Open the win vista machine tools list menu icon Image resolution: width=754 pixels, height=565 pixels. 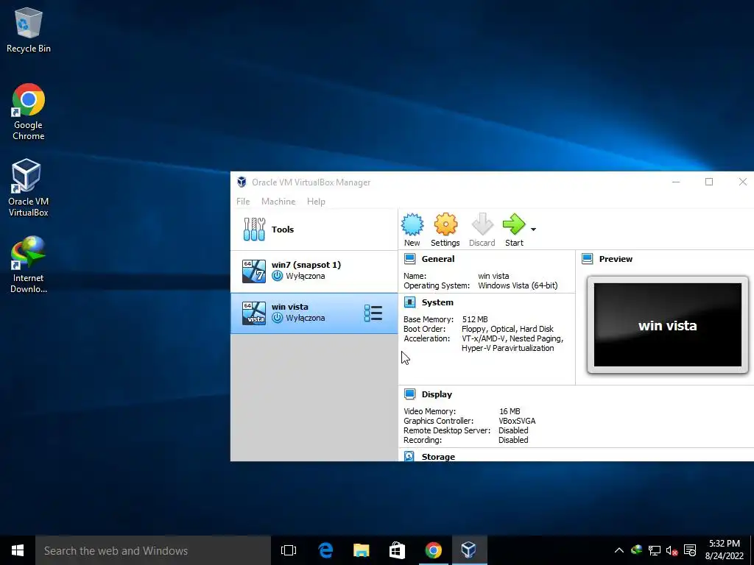tap(373, 313)
